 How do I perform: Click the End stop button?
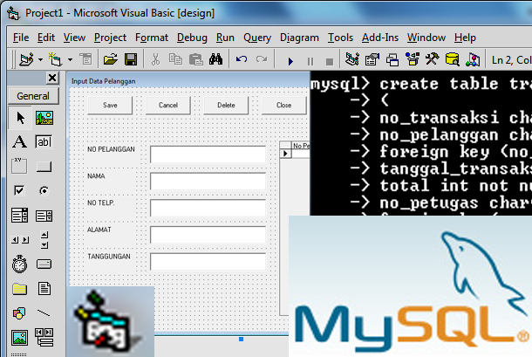coord(329,62)
